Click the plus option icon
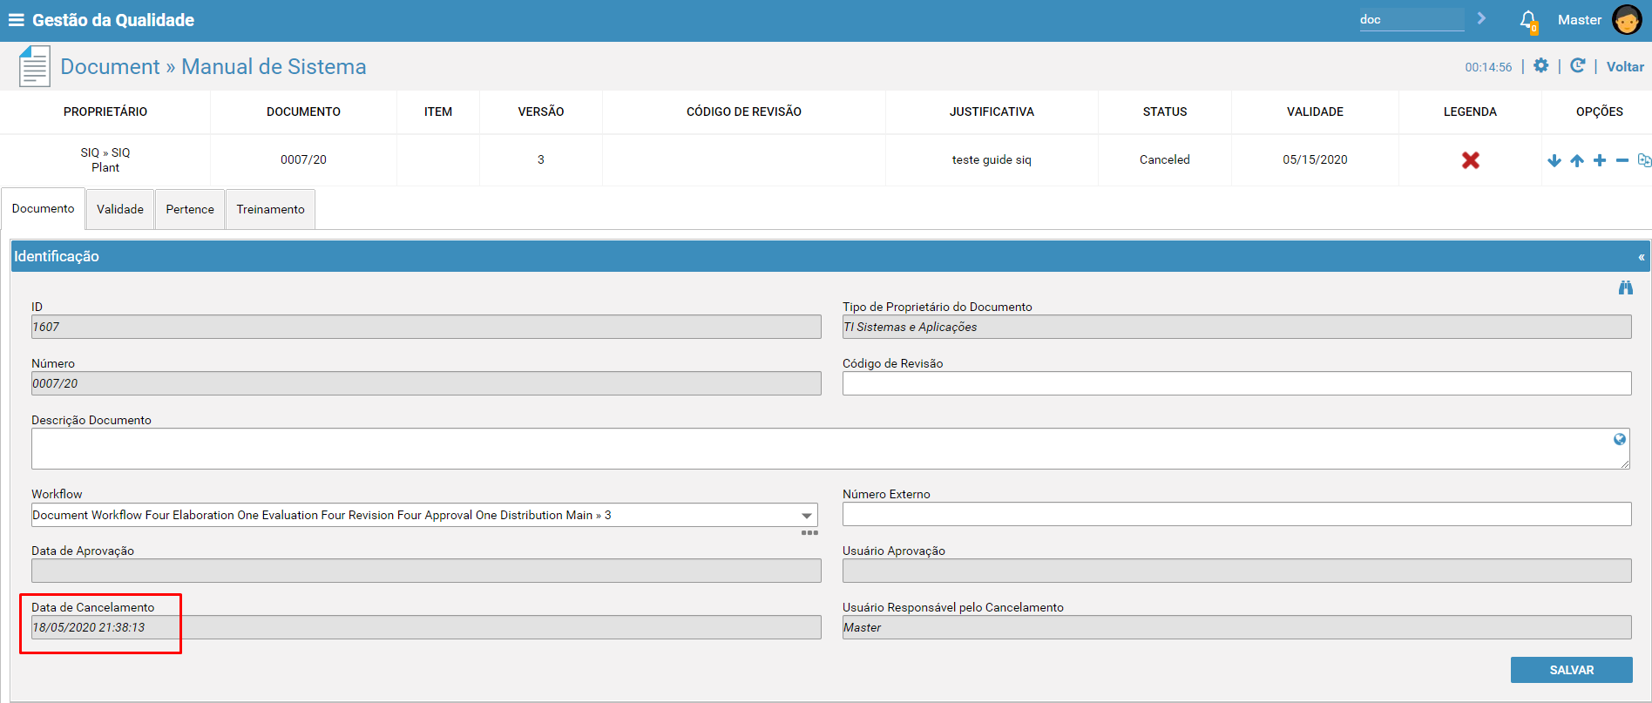Screen dimensions: 1652x703 (x=1600, y=160)
